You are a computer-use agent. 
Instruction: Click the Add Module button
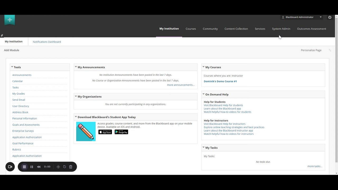tap(12, 50)
